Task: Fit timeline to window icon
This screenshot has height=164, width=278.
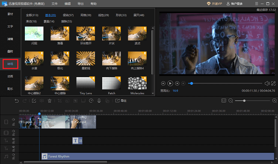Action: pos(224,101)
